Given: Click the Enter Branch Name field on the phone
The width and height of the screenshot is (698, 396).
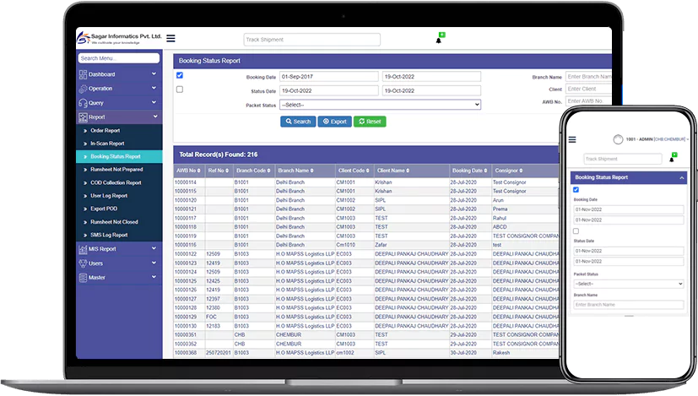Looking at the screenshot, I should click(x=629, y=305).
